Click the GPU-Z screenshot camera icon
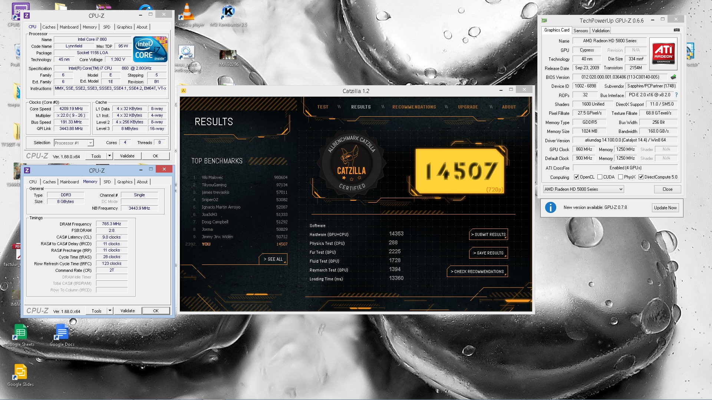Viewport: 712px width, 400px height. [x=676, y=30]
